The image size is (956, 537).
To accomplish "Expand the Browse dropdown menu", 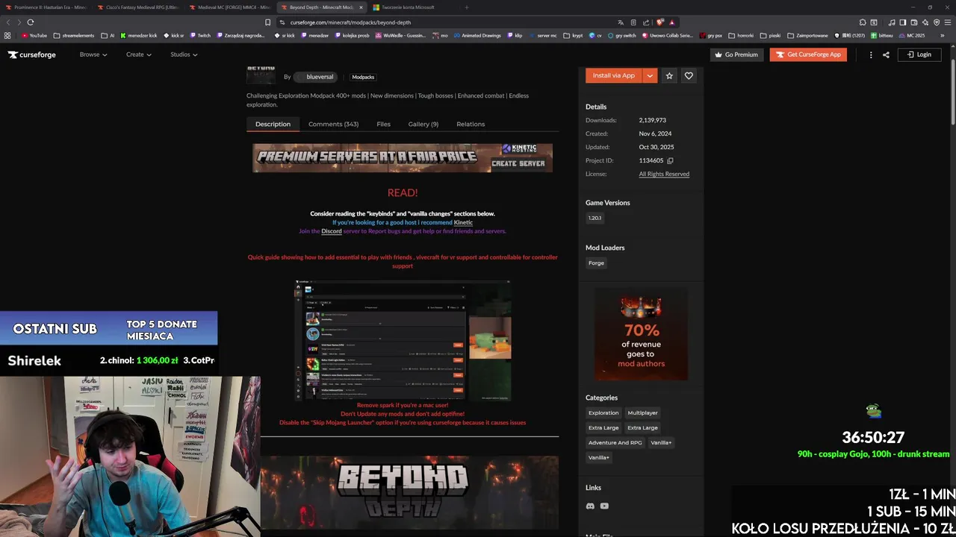I will click(93, 54).
